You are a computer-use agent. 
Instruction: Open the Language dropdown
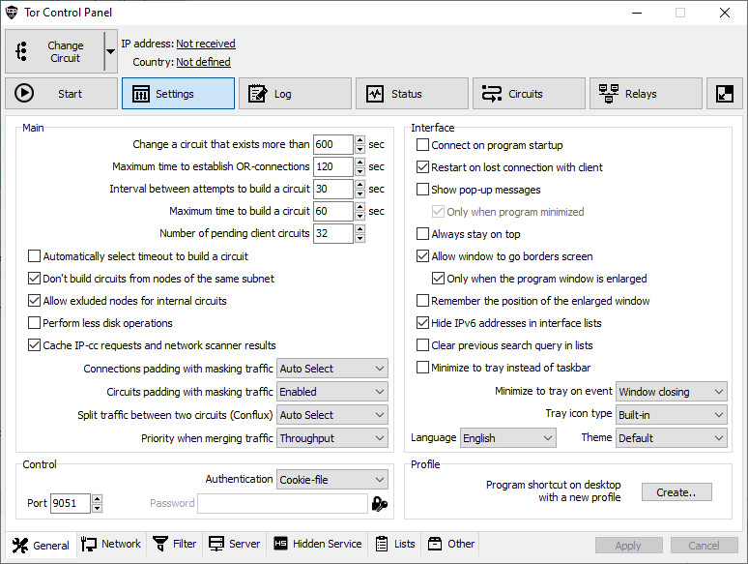[x=508, y=438]
